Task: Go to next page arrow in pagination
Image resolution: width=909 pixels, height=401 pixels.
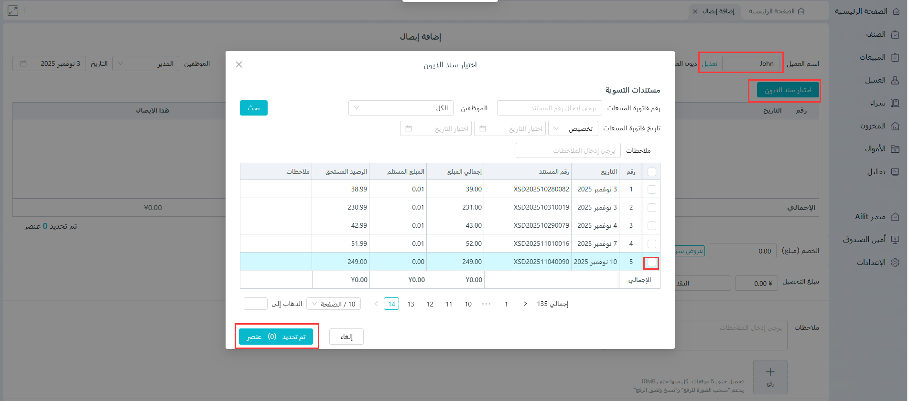Action: pyautogui.click(x=376, y=304)
